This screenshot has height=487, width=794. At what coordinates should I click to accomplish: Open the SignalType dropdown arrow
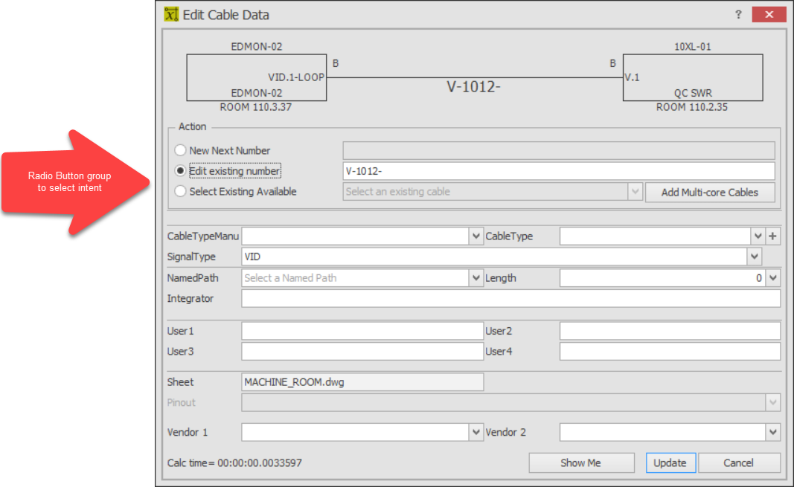(755, 257)
